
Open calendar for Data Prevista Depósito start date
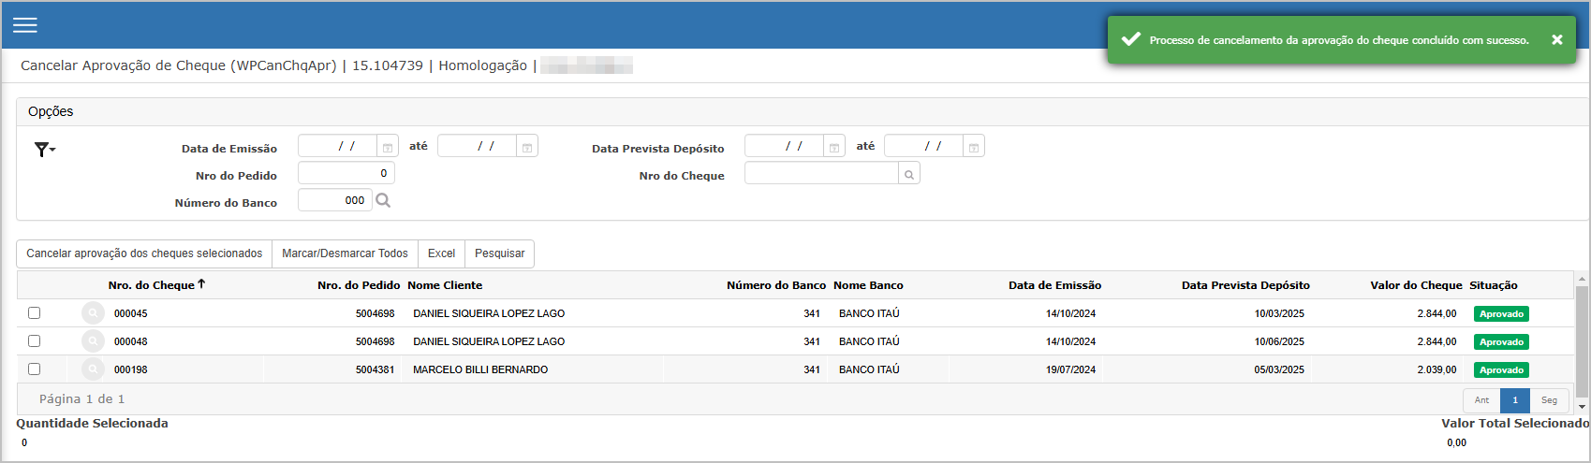tap(834, 148)
